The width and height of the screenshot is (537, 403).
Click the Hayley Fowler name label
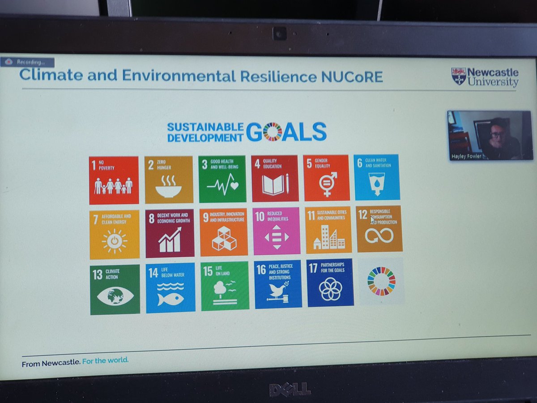(x=466, y=156)
